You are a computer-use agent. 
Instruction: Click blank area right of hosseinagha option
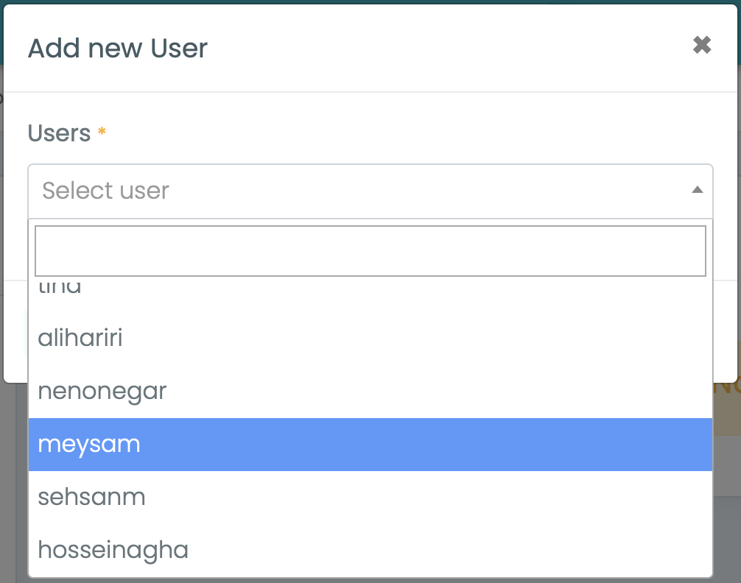tap(442, 550)
